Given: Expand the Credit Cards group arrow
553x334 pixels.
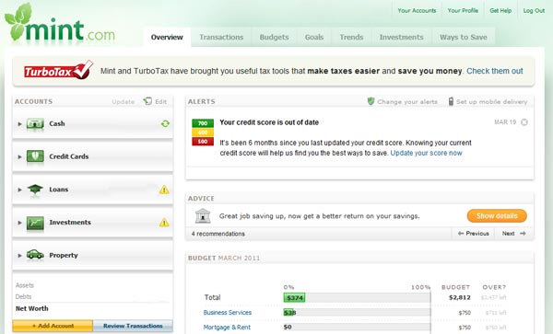Looking at the screenshot, I should (19, 156).
